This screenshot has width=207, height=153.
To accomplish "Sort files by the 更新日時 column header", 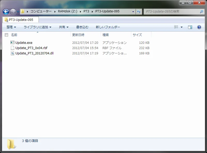I will click(x=78, y=35).
